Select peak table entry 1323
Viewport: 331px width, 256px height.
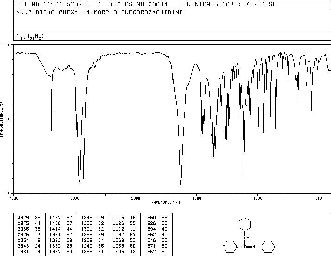[87, 223]
